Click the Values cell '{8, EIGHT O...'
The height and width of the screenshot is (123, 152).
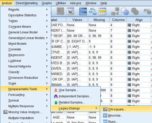coord(77,41)
